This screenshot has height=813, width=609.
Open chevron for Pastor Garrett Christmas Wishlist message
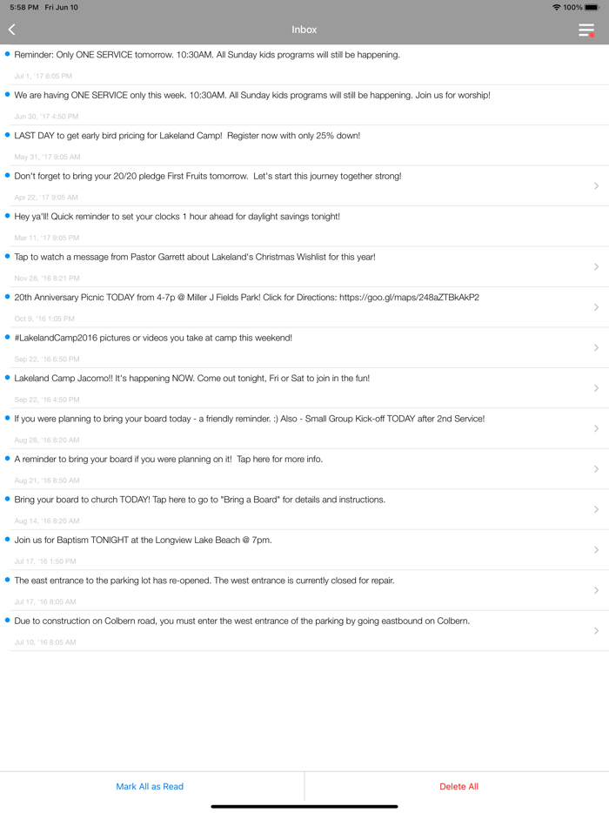pos(596,266)
